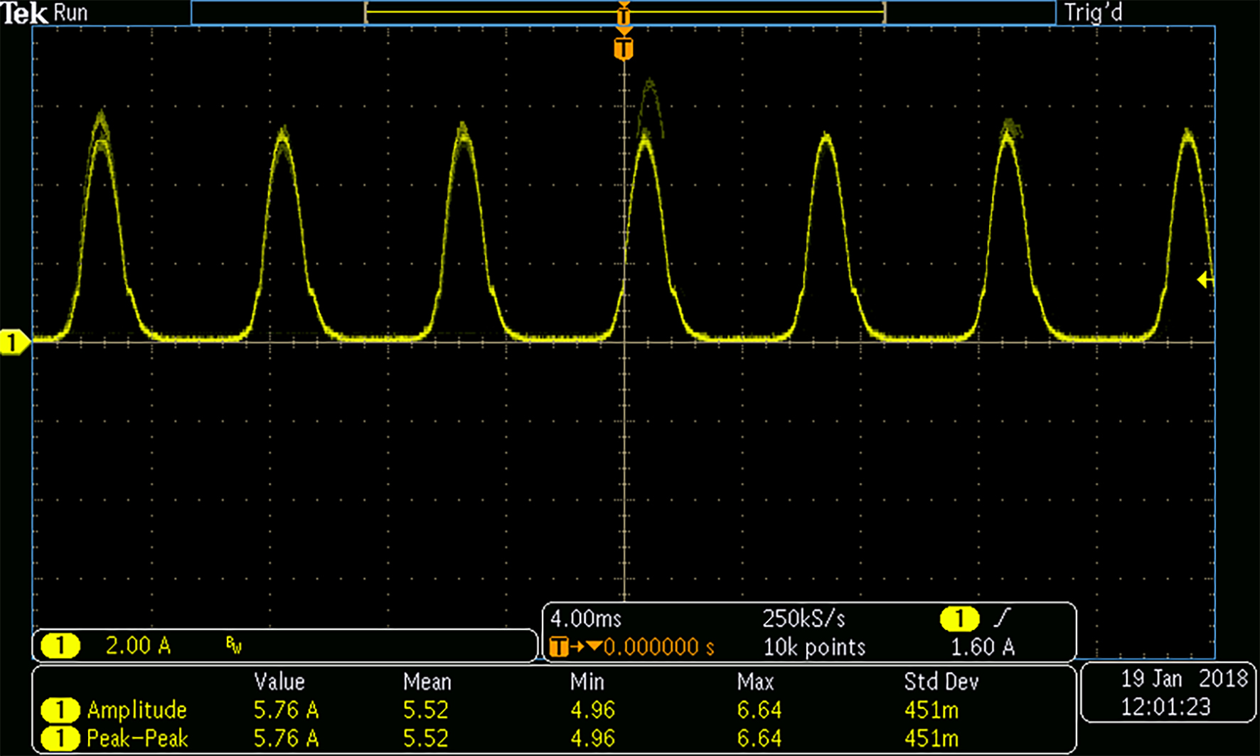
Task: Click the Run acquisition status
Action: tap(70, 13)
